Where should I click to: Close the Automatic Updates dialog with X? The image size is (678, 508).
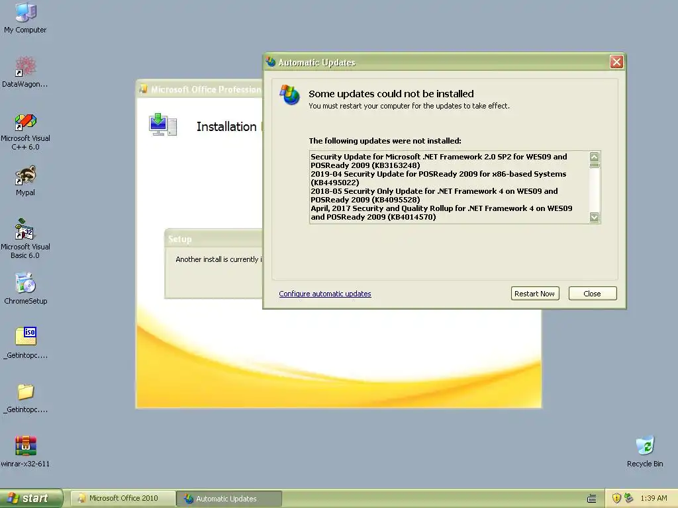click(616, 62)
